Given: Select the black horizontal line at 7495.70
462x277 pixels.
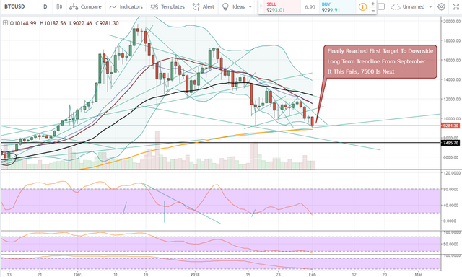Looking at the screenshot, I should (221, 143).
